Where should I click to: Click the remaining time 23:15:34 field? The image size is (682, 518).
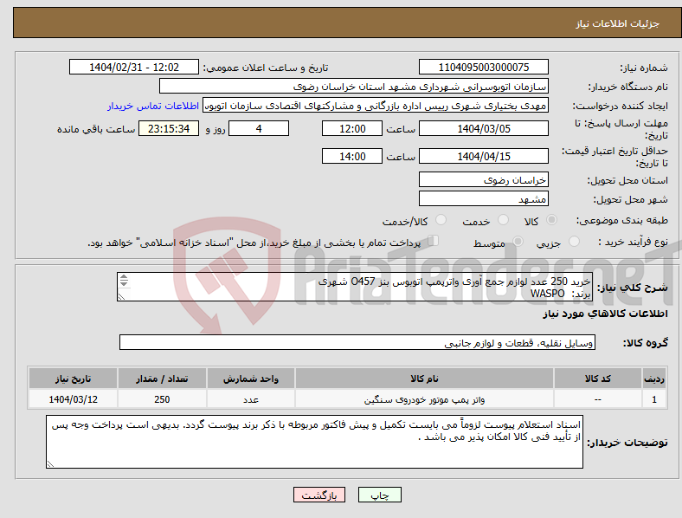(169, 128)
